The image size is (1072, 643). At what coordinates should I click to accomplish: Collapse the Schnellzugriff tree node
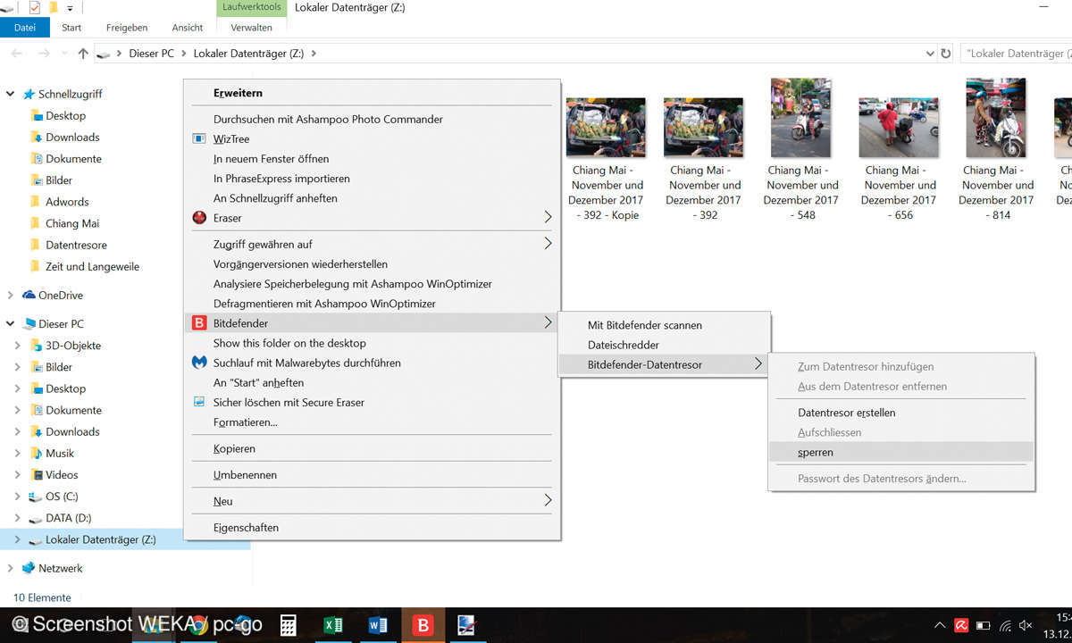[11, 94]
